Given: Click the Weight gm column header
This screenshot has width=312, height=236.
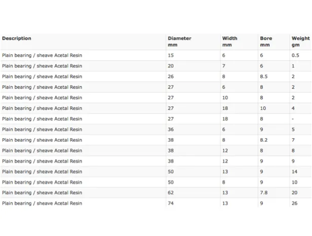Looking at the screenshot, I should click(x=301, y=42).
